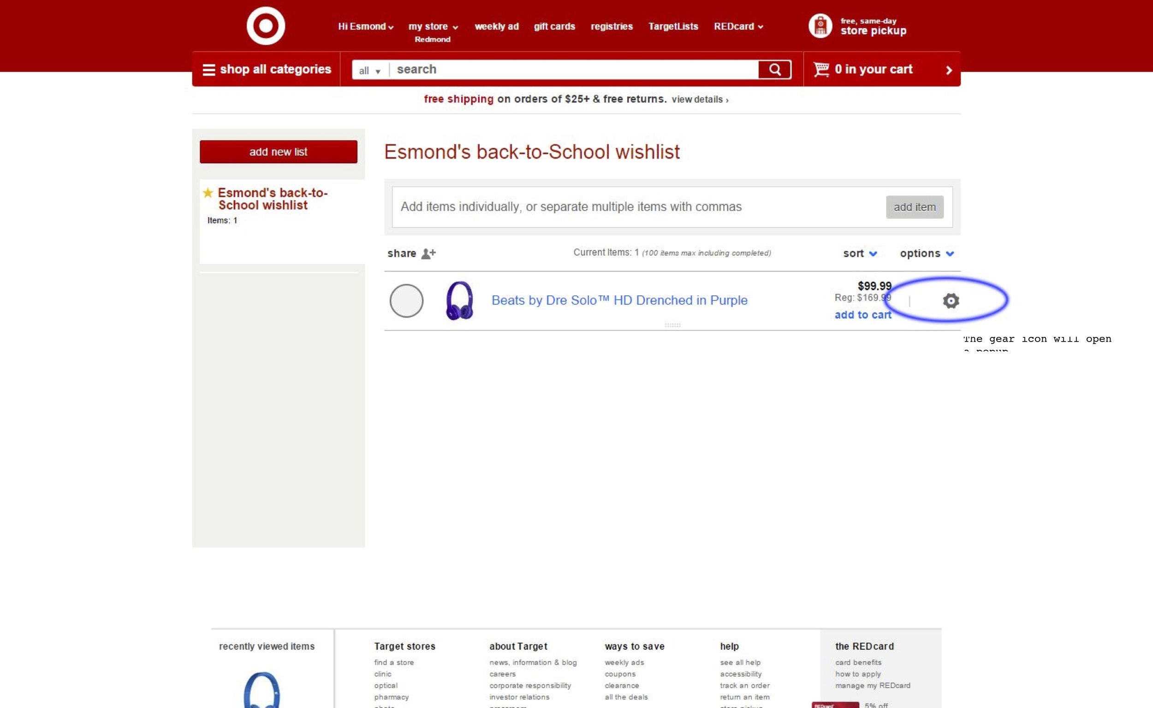Click coupons footer link
1153x708 pixels.
[x=620, y=674]
